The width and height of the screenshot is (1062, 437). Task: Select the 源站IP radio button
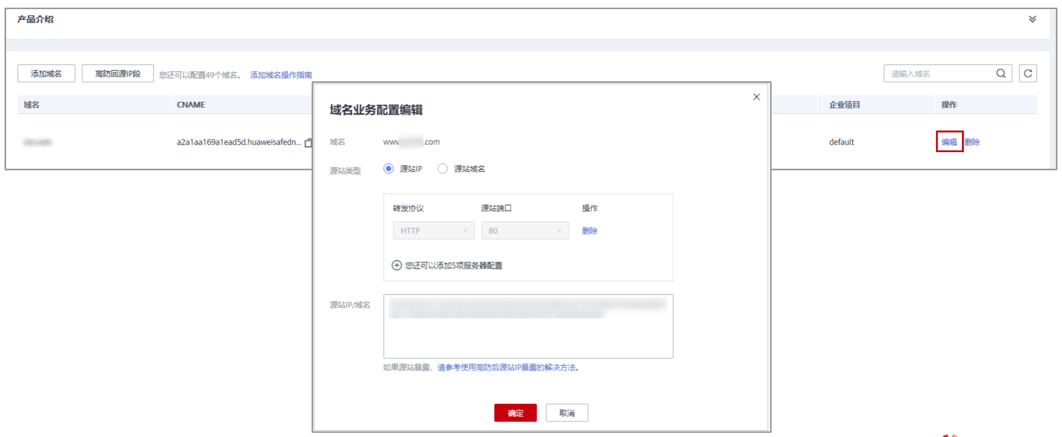click(x=389, y=168)
